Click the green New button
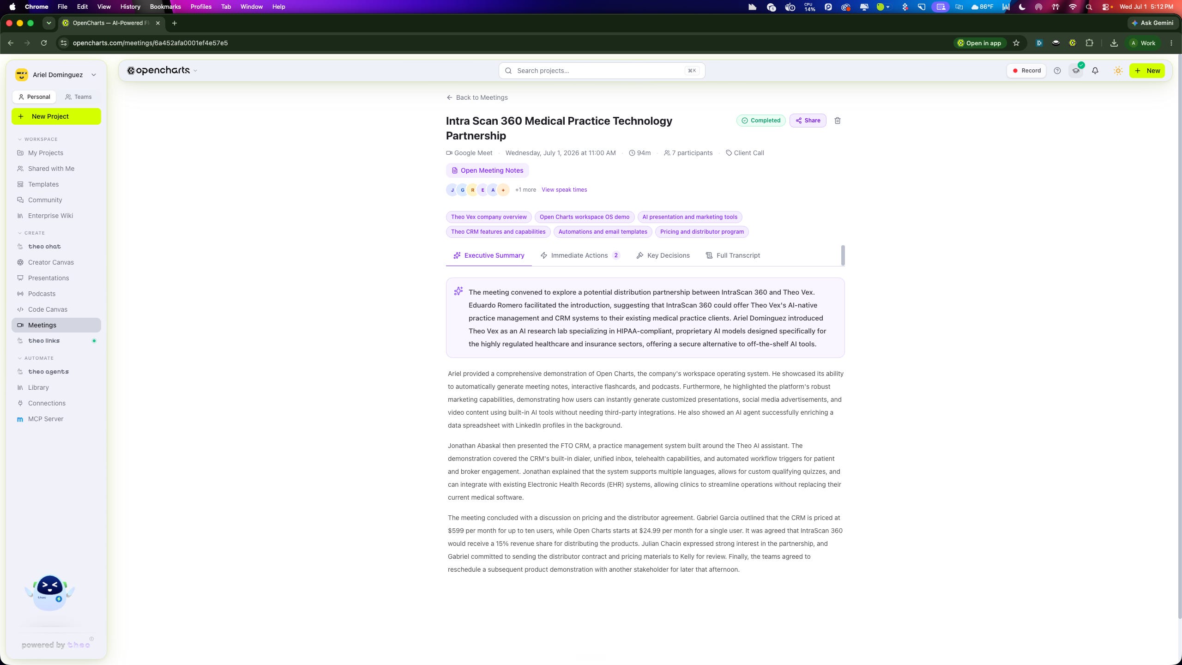1182x665 pixels. point(1147,71)
